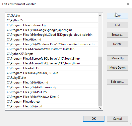132x126 pixels.
Task: Click the vertical scrollbar thumb
Action: (100, 81)
